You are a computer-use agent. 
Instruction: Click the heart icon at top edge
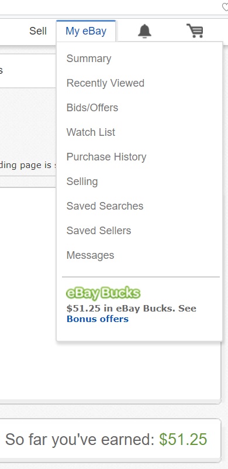coord(224,7)
